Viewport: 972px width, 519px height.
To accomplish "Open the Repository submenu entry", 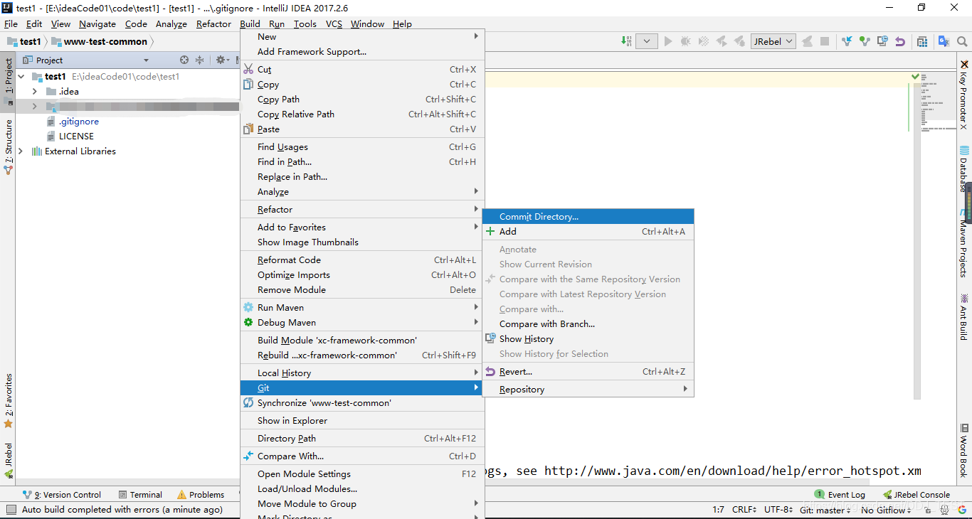I will [588, 390].
